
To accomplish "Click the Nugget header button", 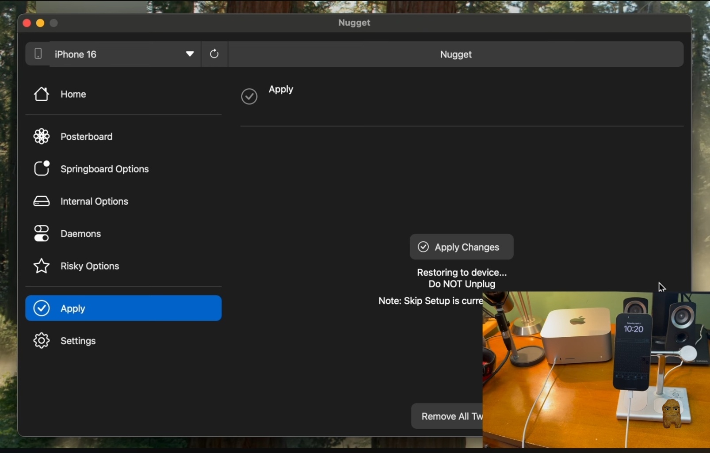I will click(456, 54).
